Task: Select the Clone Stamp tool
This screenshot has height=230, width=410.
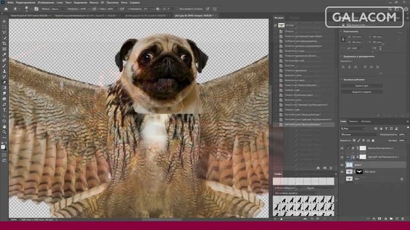Action: point(4,71)
